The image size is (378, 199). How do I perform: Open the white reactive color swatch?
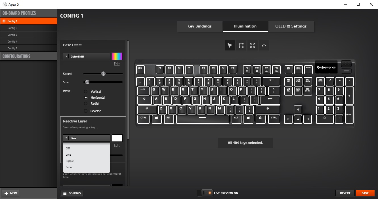(x=117, y=138)
